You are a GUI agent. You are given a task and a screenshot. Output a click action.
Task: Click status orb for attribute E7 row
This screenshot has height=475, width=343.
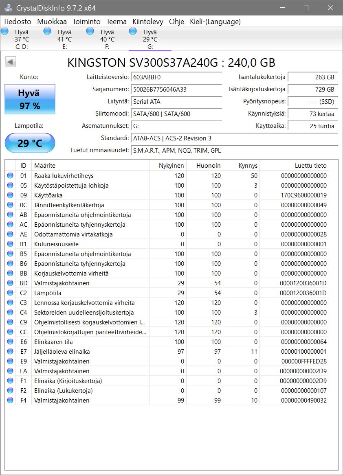[10, 351]
